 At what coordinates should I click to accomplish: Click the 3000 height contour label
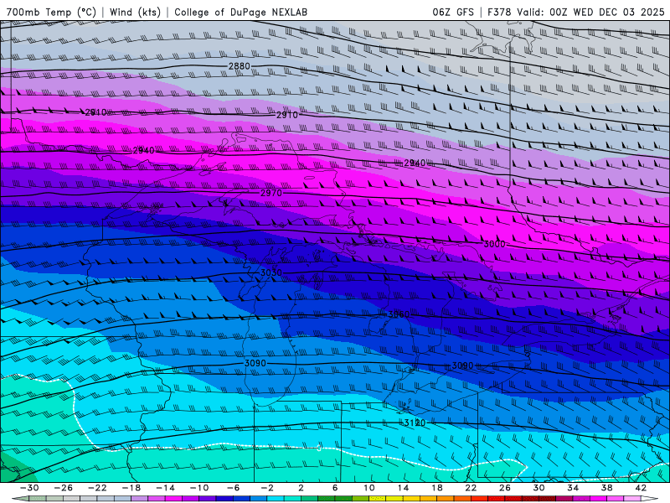tap(494, 244)
